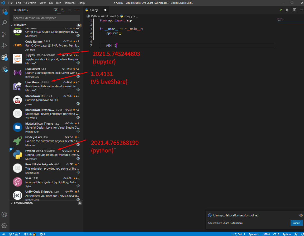Viewport: 304px width, 236px height.
Task: Clear extensions search results icon
Action: point(70,10)
